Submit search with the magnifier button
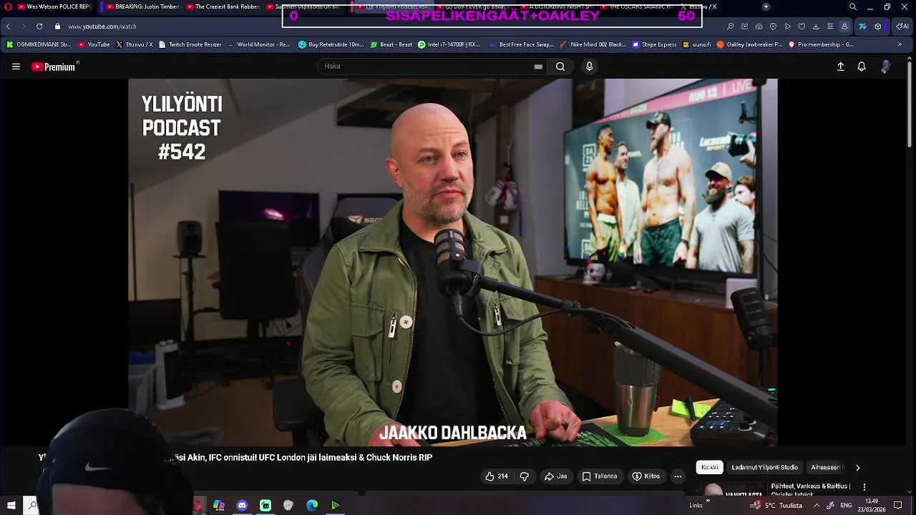 point(560,67)
